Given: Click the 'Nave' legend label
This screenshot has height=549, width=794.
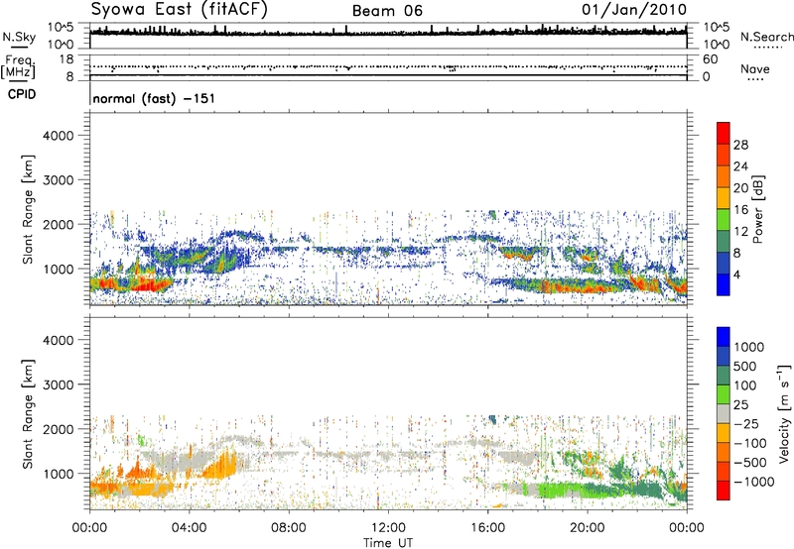Looking at the screenshot, I should click(754, 68).
